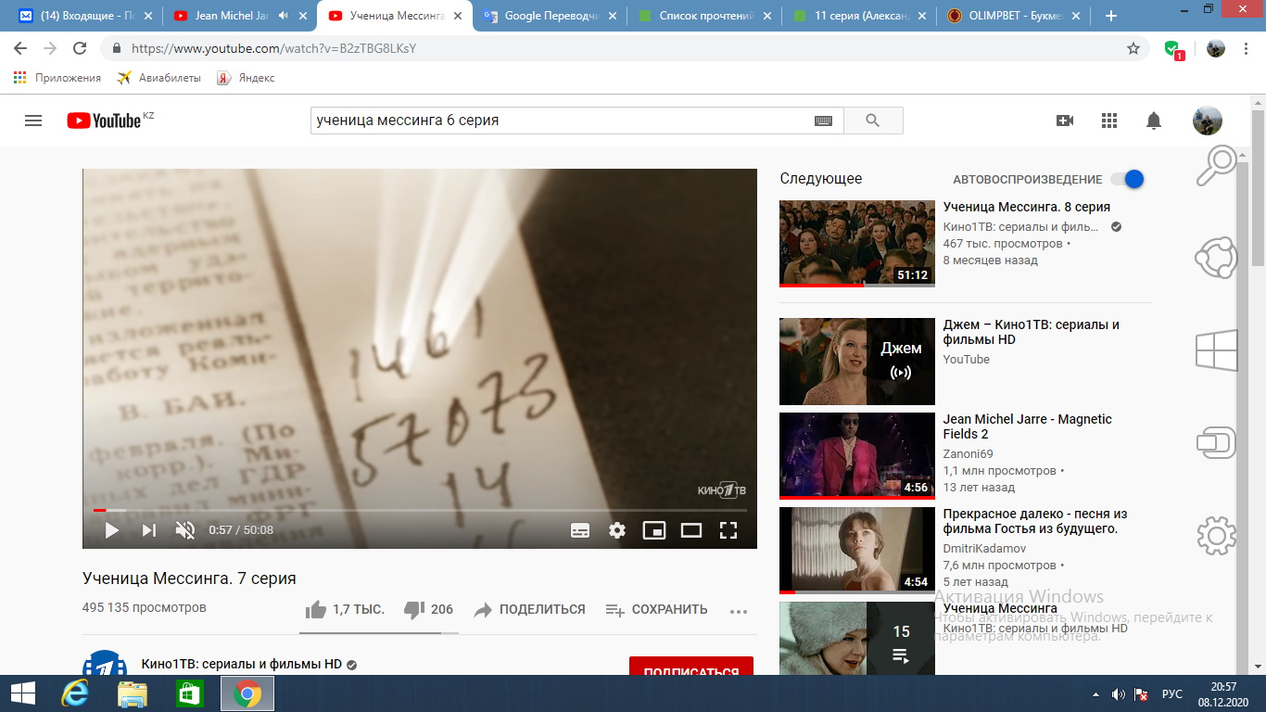Go back in the browser

(20, 48)
